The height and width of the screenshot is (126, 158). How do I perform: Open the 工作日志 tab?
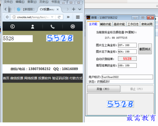(x=133, y=24)
